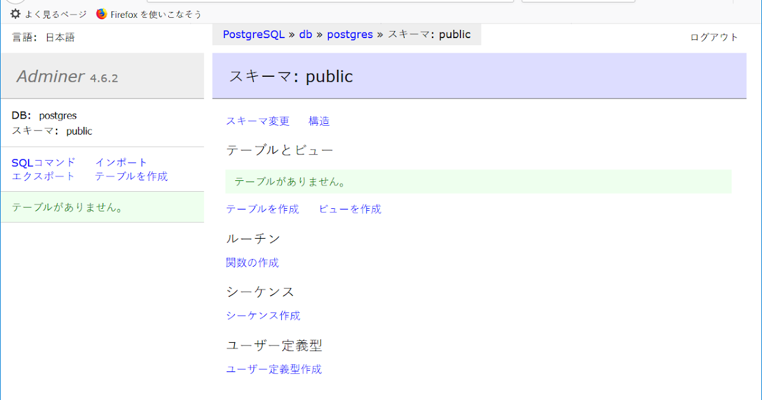The height and width of the screenshot is (400, 762).
Task: Create a user-defined type via ユーザー定義型作成
Action: pos(273,369)
